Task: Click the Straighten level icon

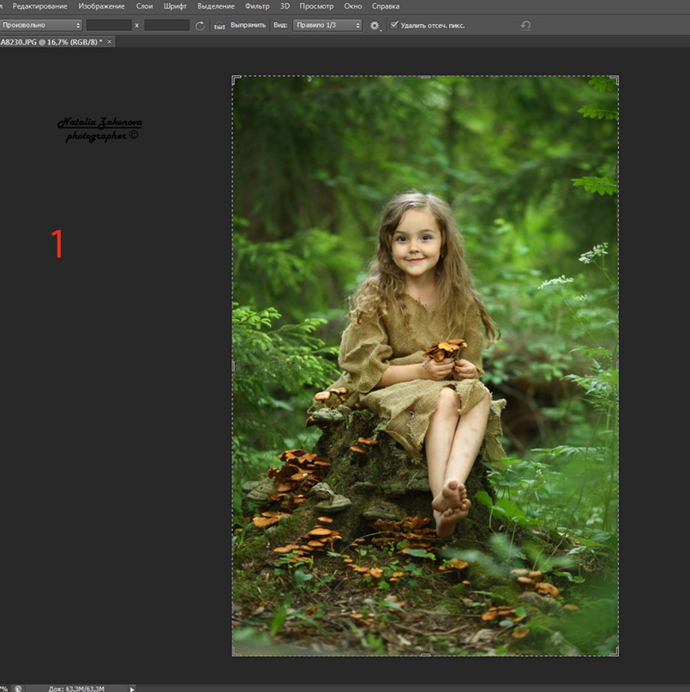Action: pyautogui.click(x=219, y=26)
